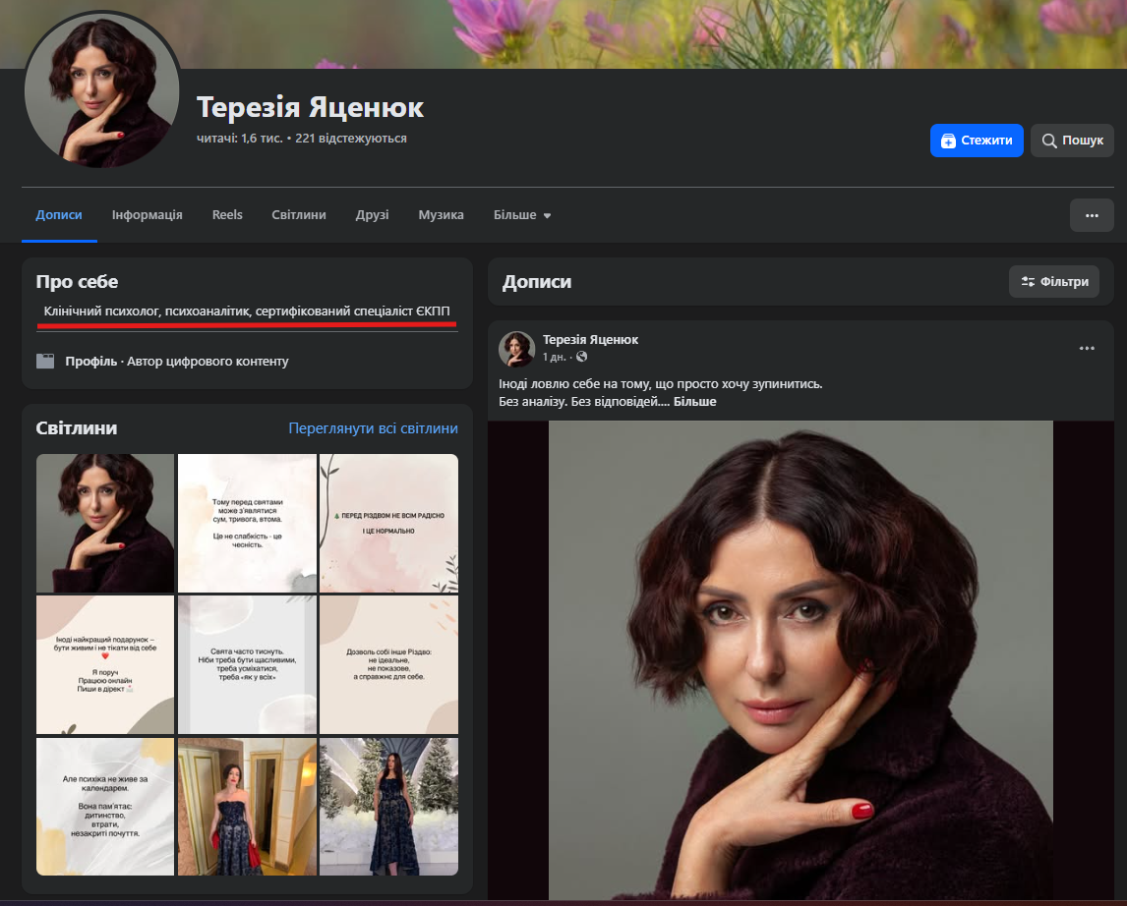The image size is (1127, 906).
Task: Switch to the Reels tab
Action: pos(227,215)
